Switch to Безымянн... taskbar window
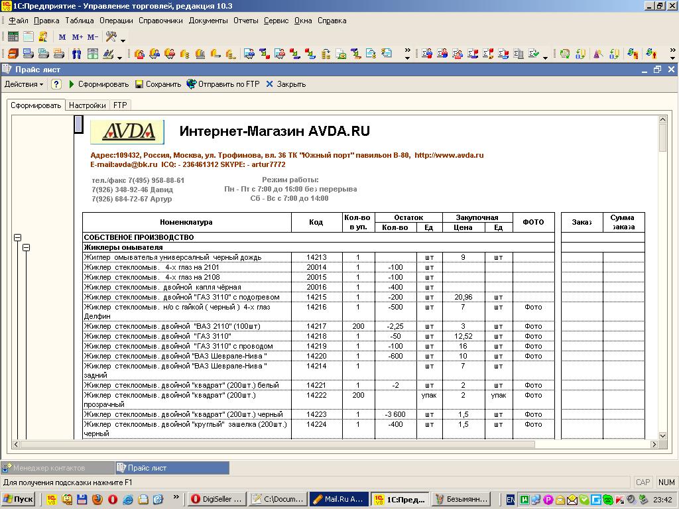Screen dimensions: 679x509 (x=462, y=499)
